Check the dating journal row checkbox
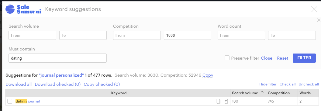This screenshot has height=111, width=321. click(10, 101)
